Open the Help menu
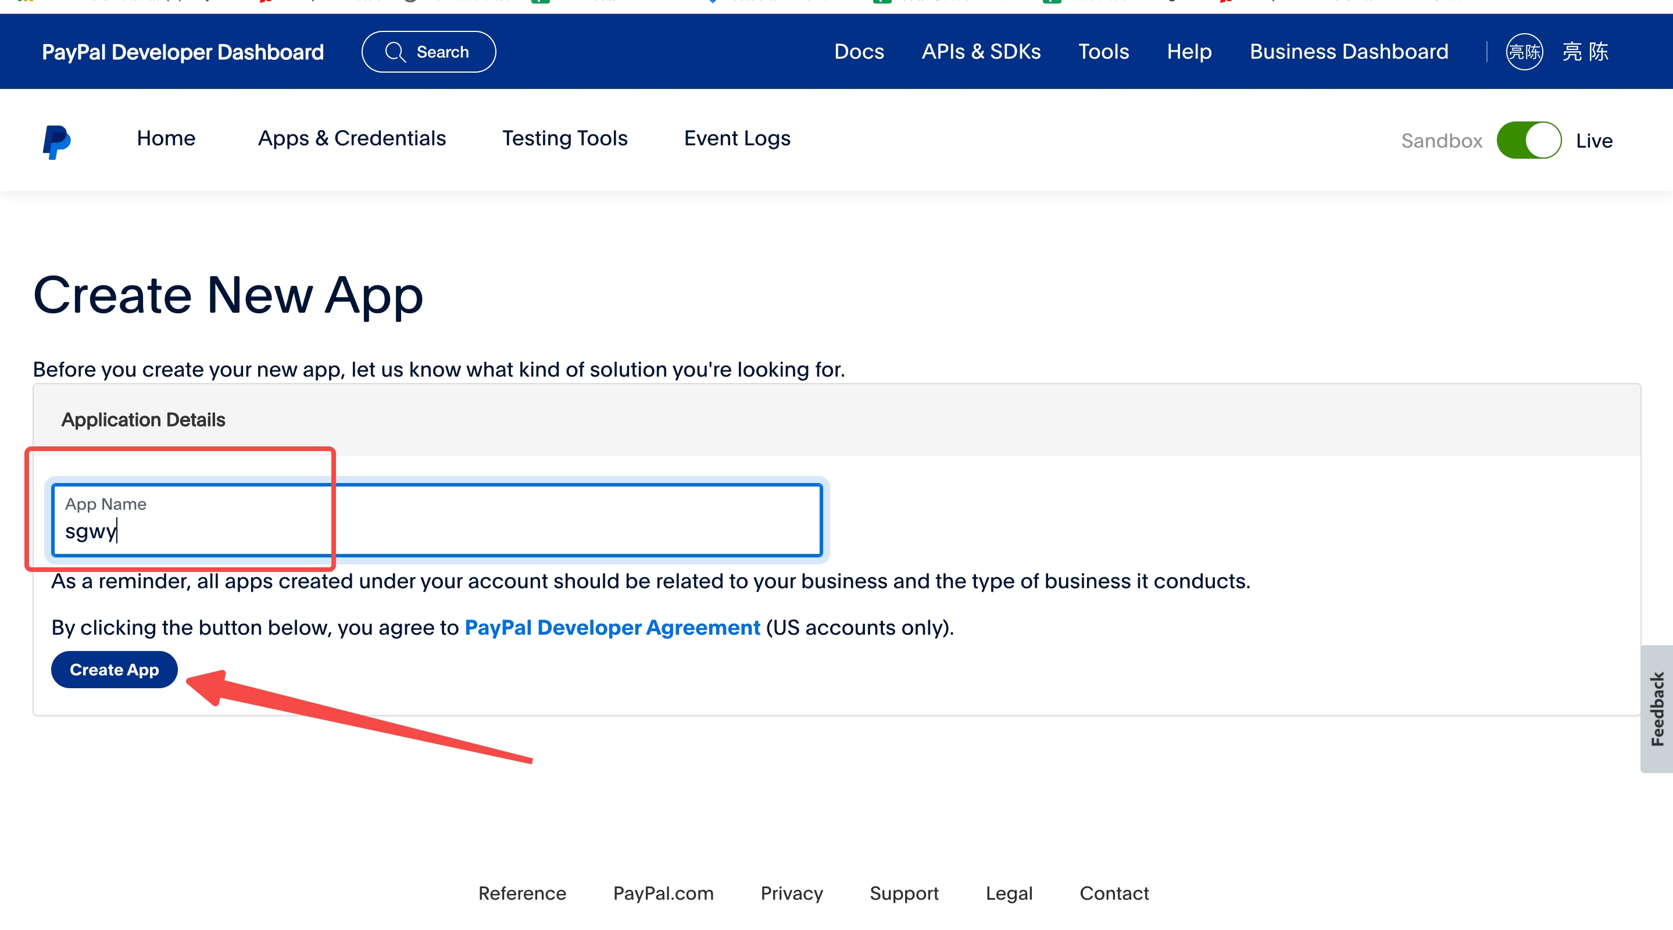The width and height of the screenshot is (1673, 930). [1189, 52]
